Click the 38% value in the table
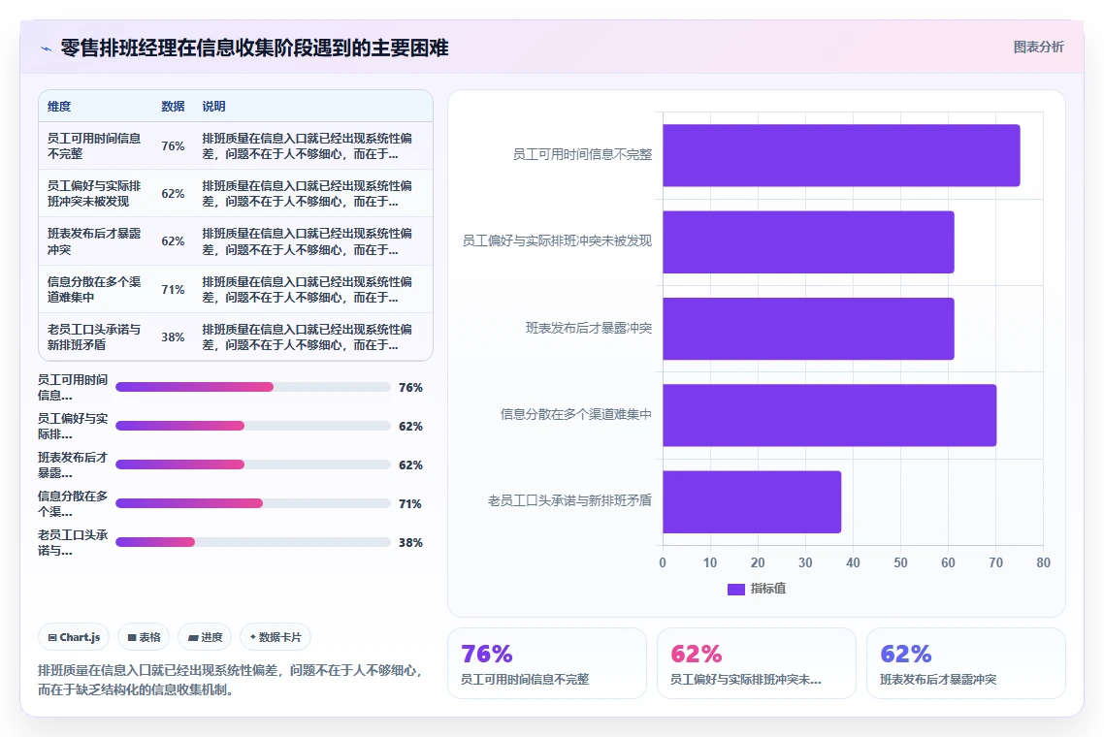The height and width of the screenshot is (737, 1104). [x=174, y=337]
